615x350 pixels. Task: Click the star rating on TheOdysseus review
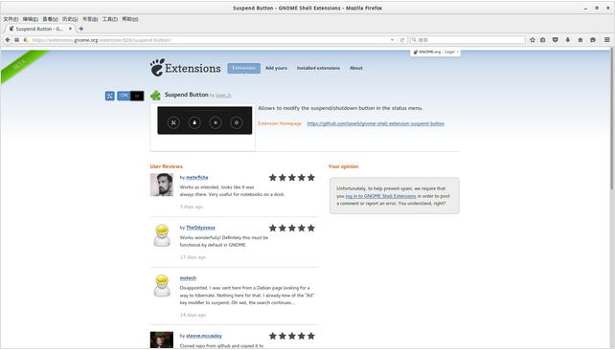point(292,228)
